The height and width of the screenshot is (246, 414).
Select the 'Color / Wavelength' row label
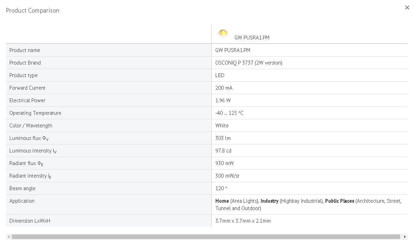point(31,126)
